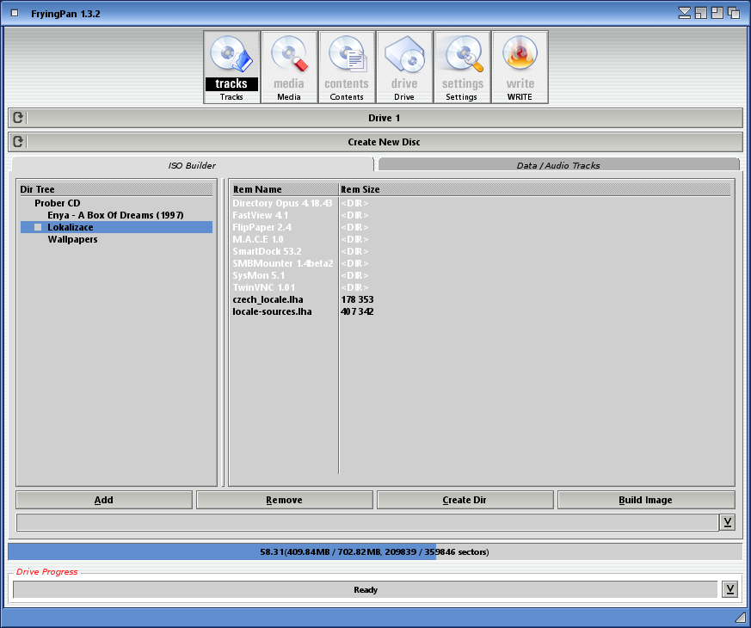751x628 pixels.
Task: Select czech_locale.lha in the item list
Action: coord(268,299)
